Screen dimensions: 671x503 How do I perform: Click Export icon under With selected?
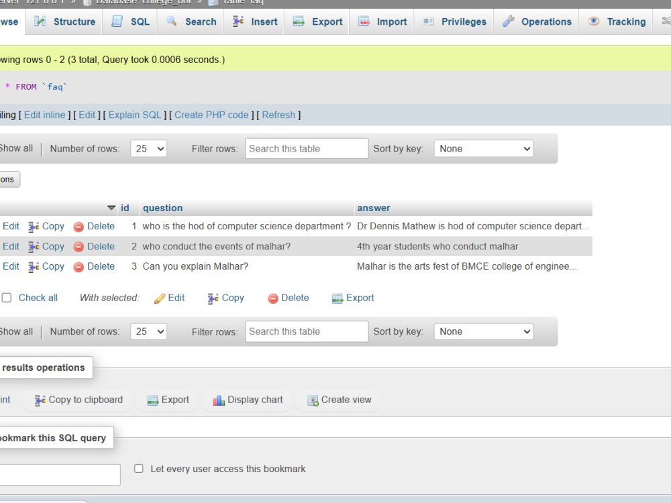(x=338, y=298)
